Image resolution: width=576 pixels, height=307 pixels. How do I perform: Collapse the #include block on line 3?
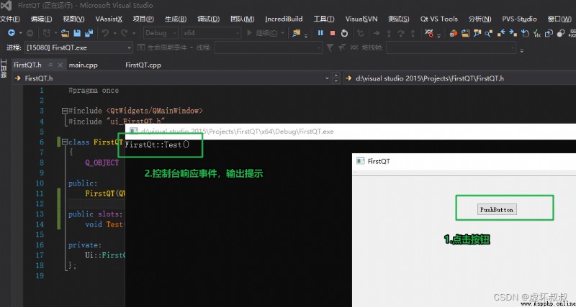pyautogui.click(x=65, y=111)
